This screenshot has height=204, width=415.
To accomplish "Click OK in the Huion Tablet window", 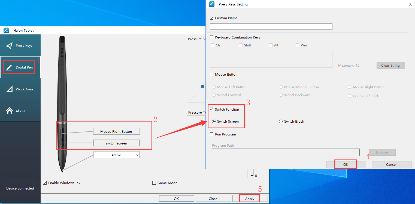I will 177,199.
